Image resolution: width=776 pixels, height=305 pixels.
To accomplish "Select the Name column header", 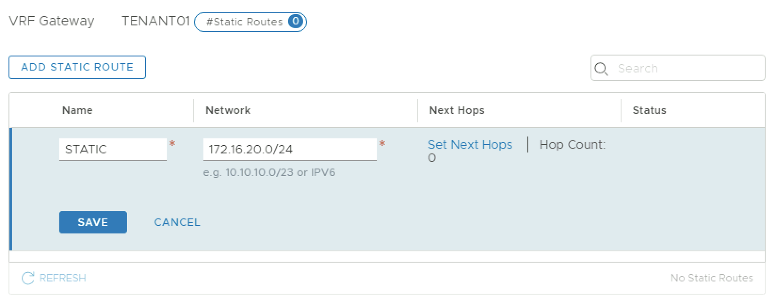I will point(77,110).
